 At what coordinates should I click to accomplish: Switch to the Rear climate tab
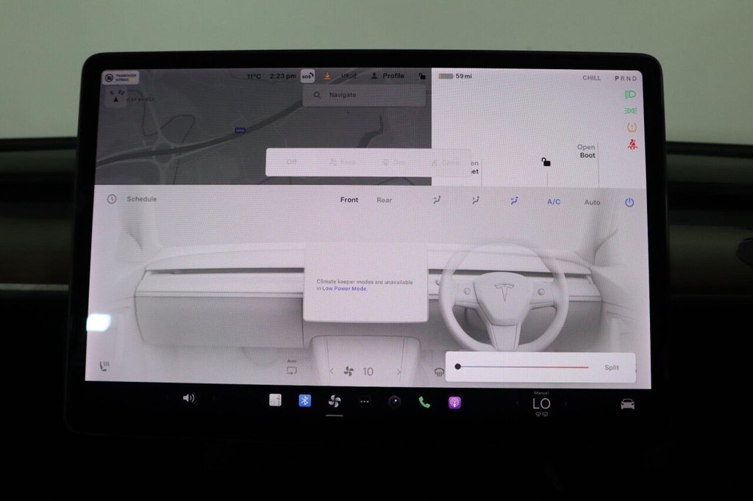click(385, 200)
